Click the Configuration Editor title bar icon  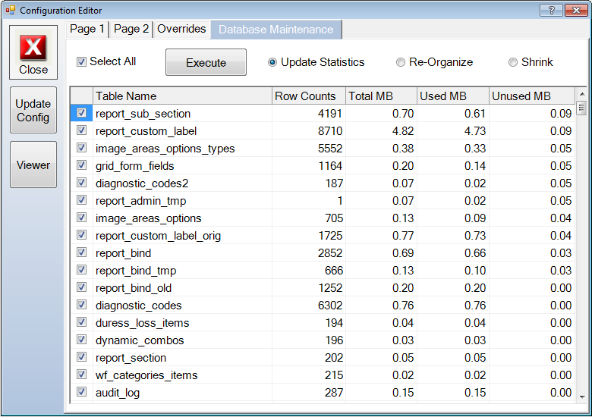[x=10, y=10]
